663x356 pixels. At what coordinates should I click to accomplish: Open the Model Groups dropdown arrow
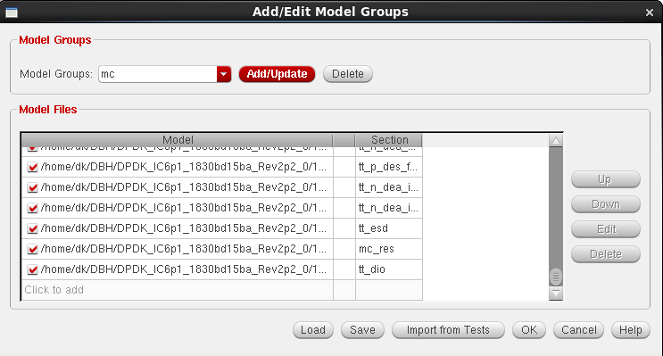point(224,74)
